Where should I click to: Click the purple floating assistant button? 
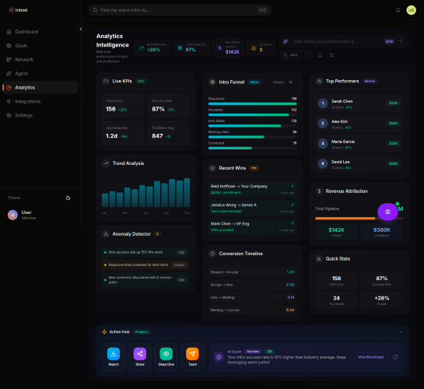(387, 212)
